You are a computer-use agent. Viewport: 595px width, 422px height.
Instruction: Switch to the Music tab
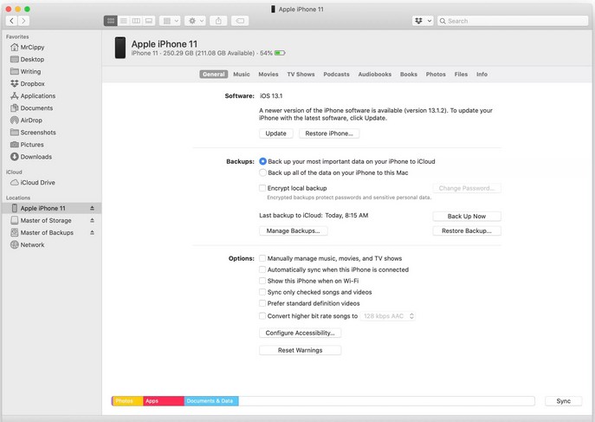coord(242,74)
